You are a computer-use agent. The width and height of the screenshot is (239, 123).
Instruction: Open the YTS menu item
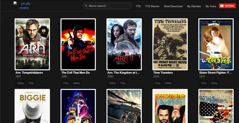[x=138, y=6]
